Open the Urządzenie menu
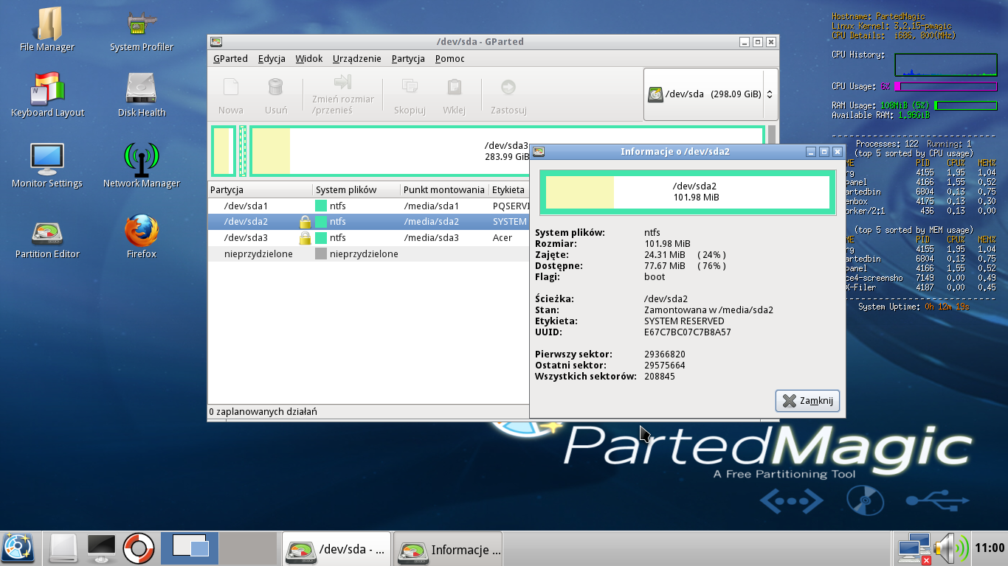Image resolution: width=1008 pixels, height=566 pixels. 357,59
